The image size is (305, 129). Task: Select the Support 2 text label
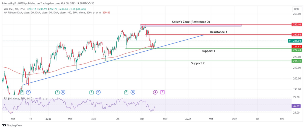(198, 63)
